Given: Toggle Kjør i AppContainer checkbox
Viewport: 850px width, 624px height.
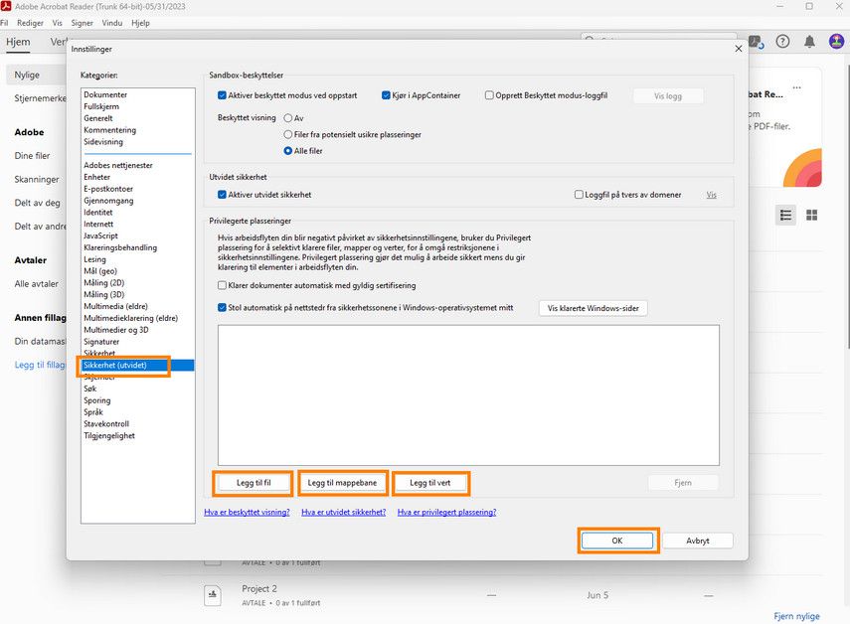Looking at the screenshot, I should tap(386, 95).
